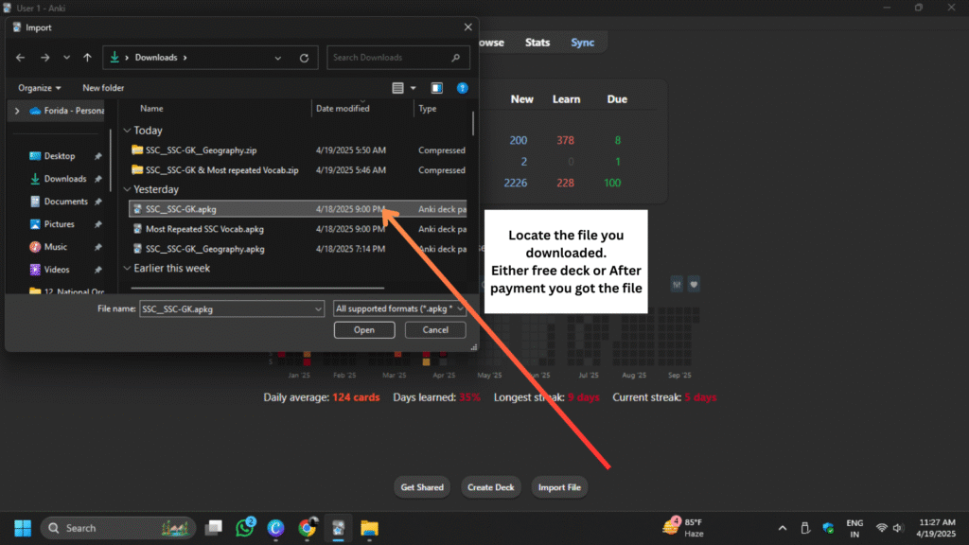The height and width of the screenshot is (545, 969).
Task: Expand the Forida - Personal tree node
Action: 17,111
